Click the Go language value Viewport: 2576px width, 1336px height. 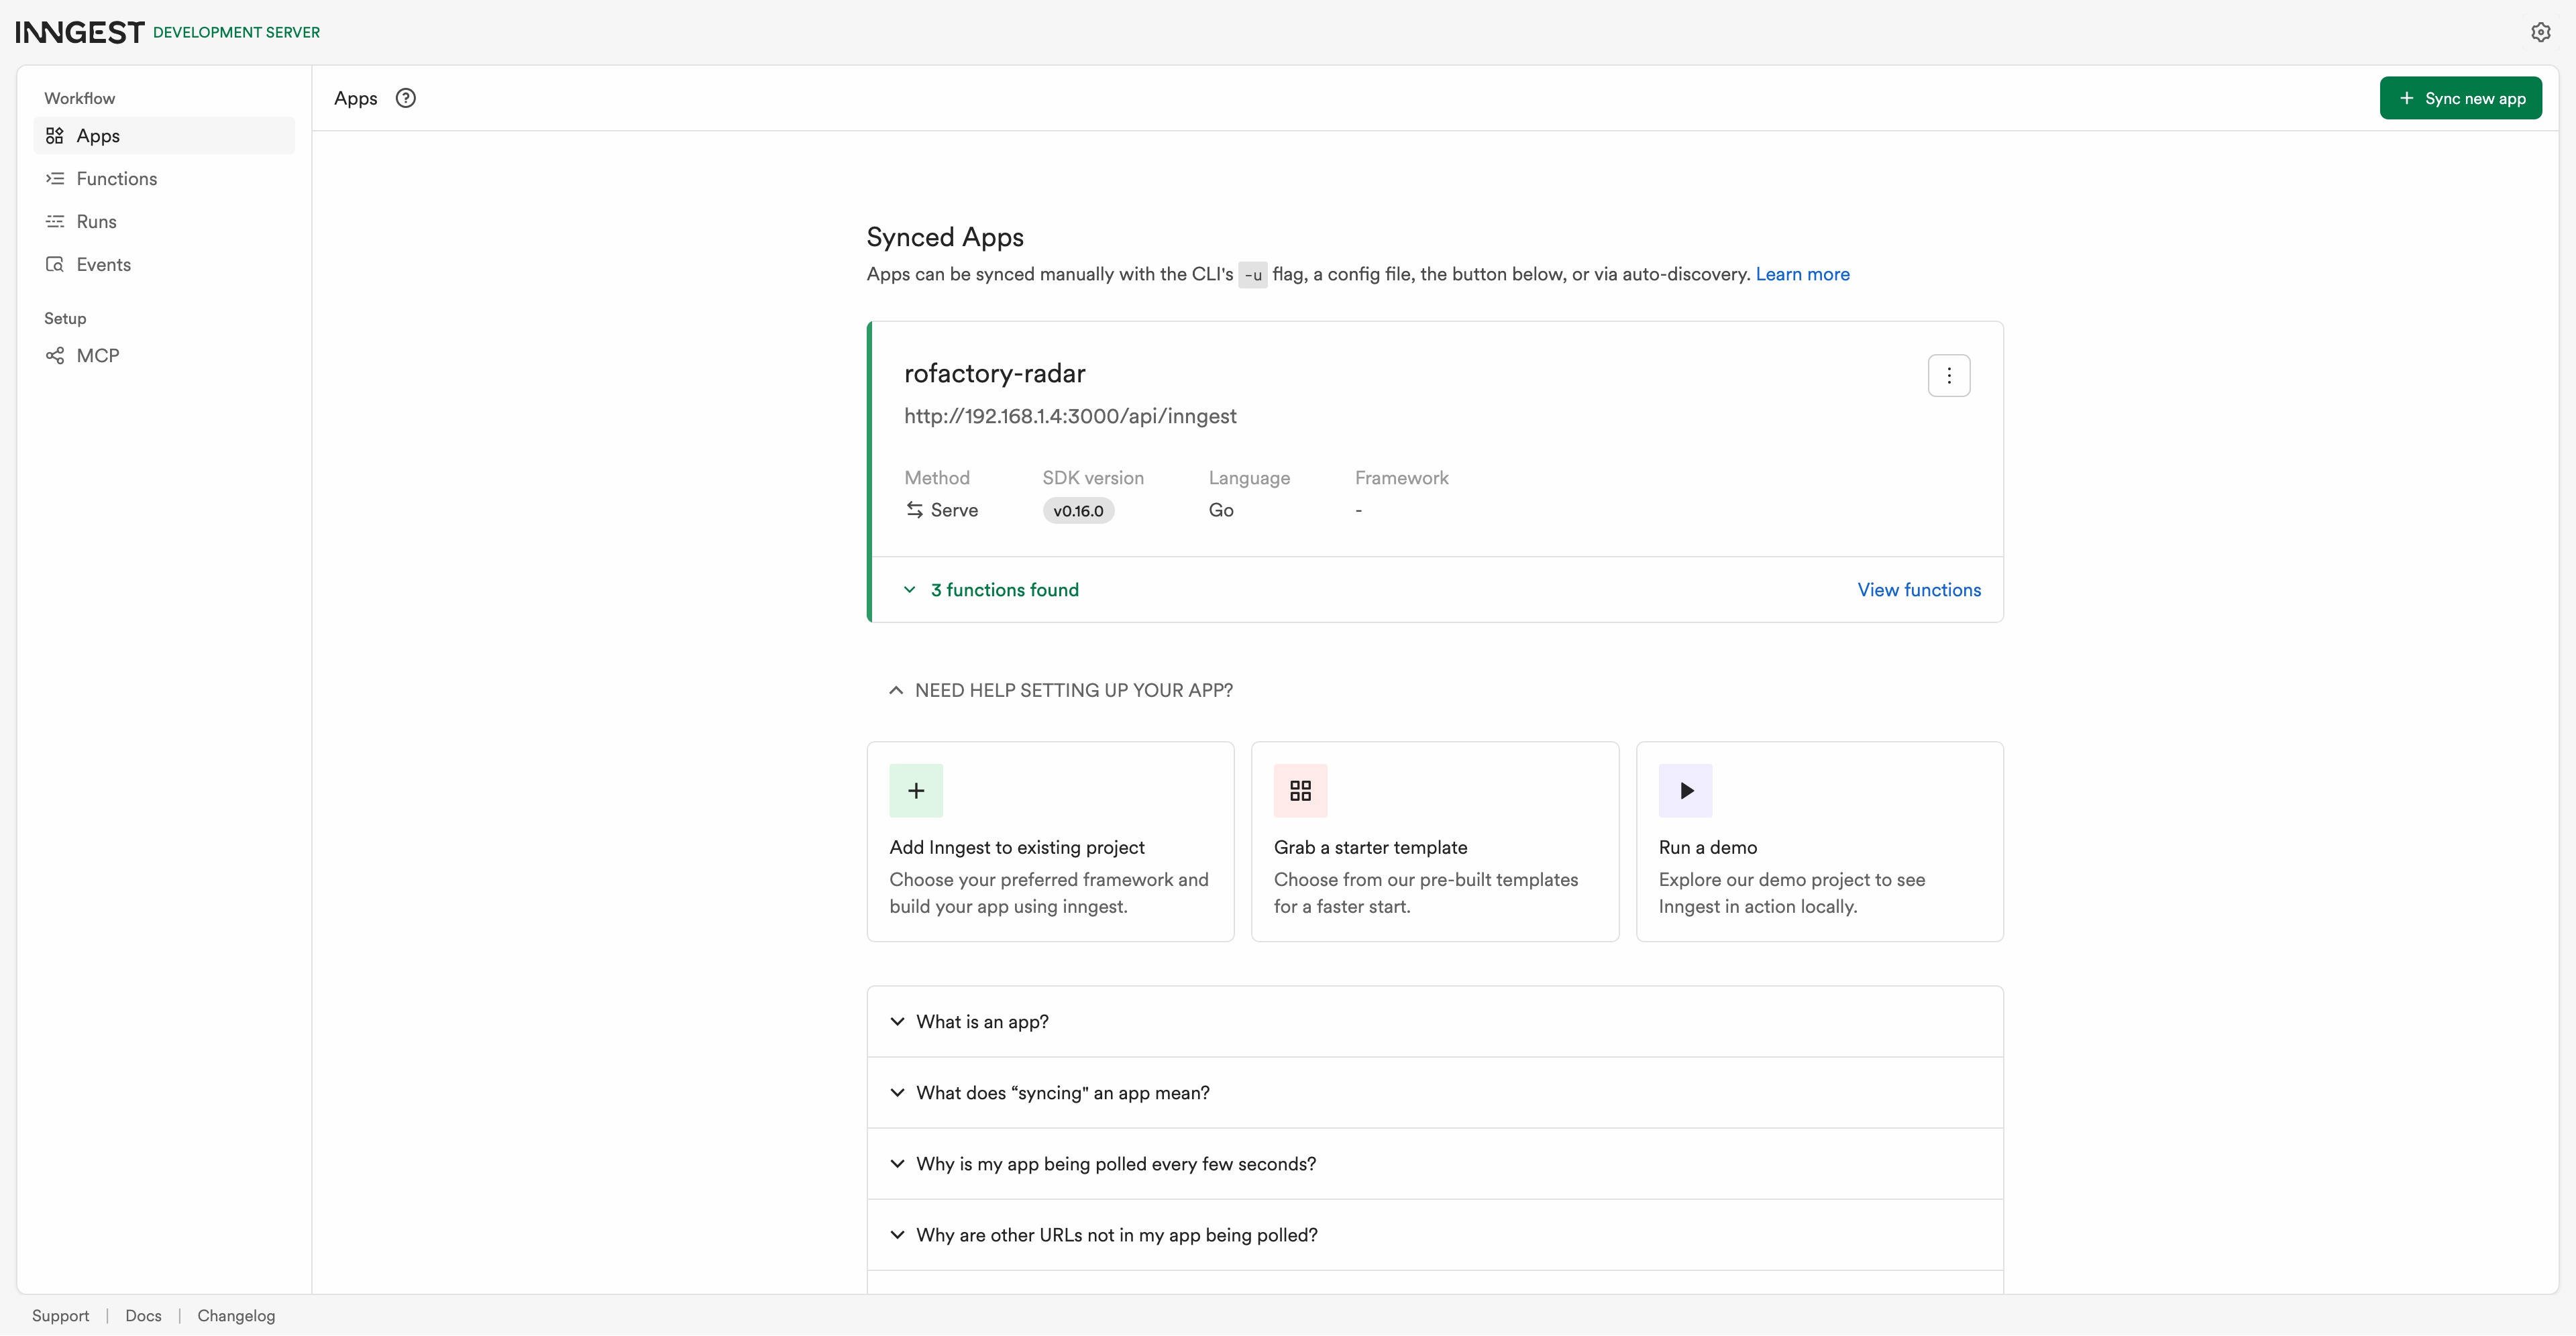pos(1221,510)
